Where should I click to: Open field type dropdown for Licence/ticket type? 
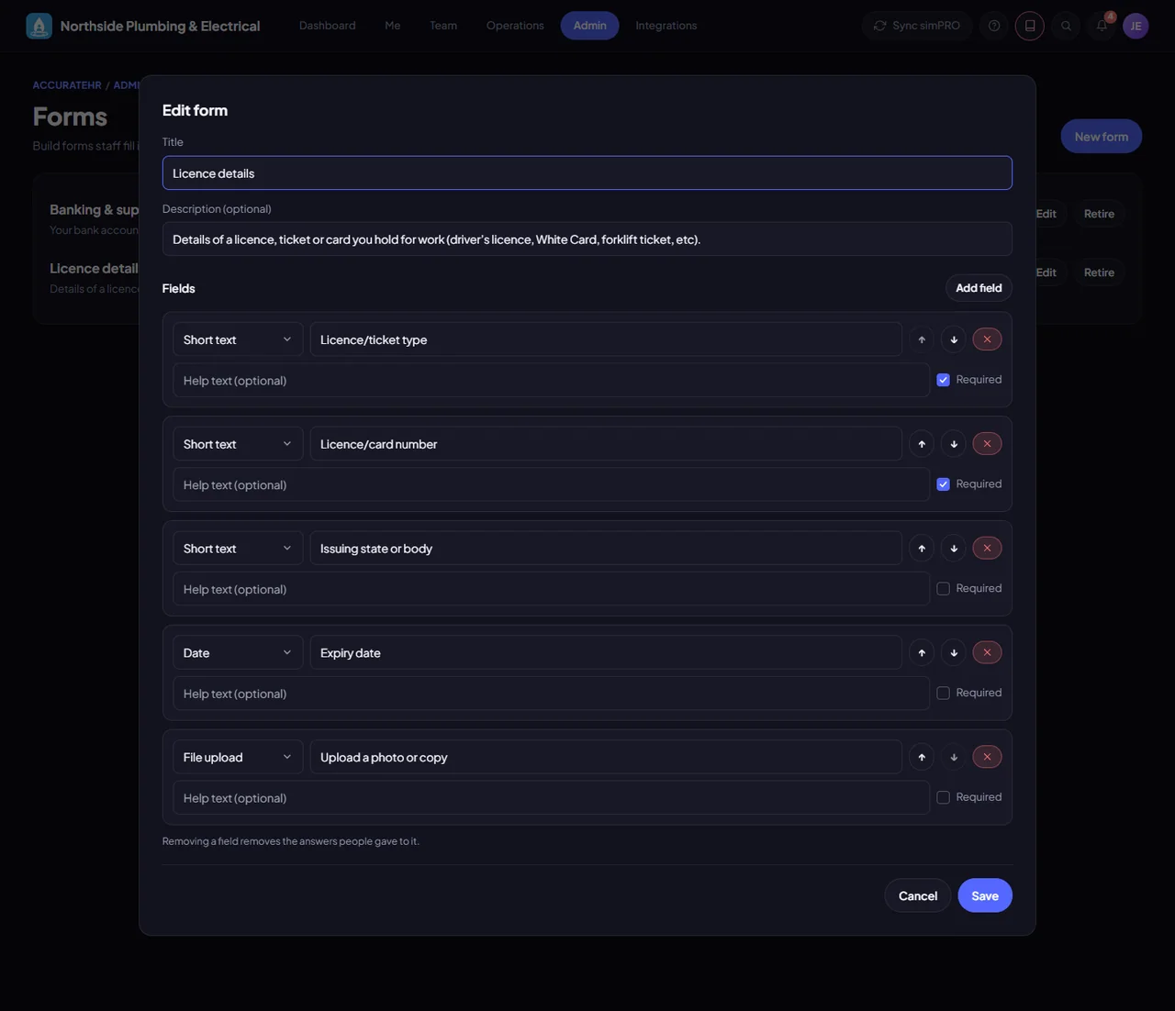[238, 339]
